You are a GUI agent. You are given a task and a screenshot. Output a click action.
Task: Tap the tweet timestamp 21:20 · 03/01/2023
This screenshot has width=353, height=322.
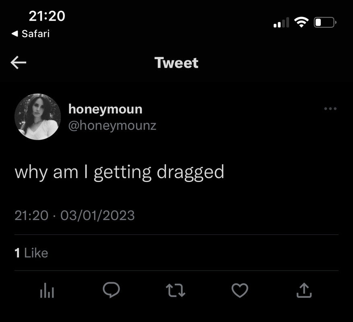point(74,215)
